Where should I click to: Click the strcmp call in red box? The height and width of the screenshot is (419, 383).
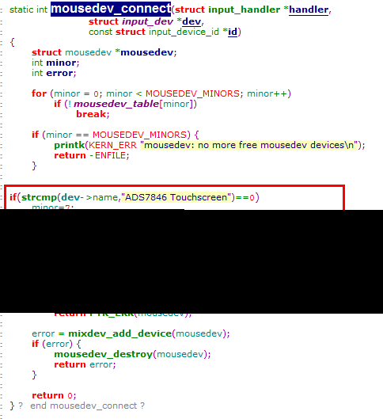(39, 197)
